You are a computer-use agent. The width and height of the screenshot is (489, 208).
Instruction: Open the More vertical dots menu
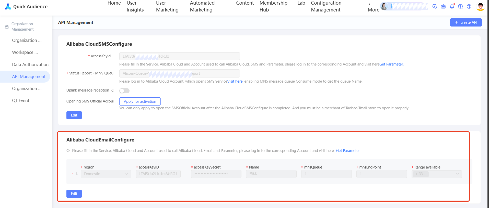coord(369,3)
